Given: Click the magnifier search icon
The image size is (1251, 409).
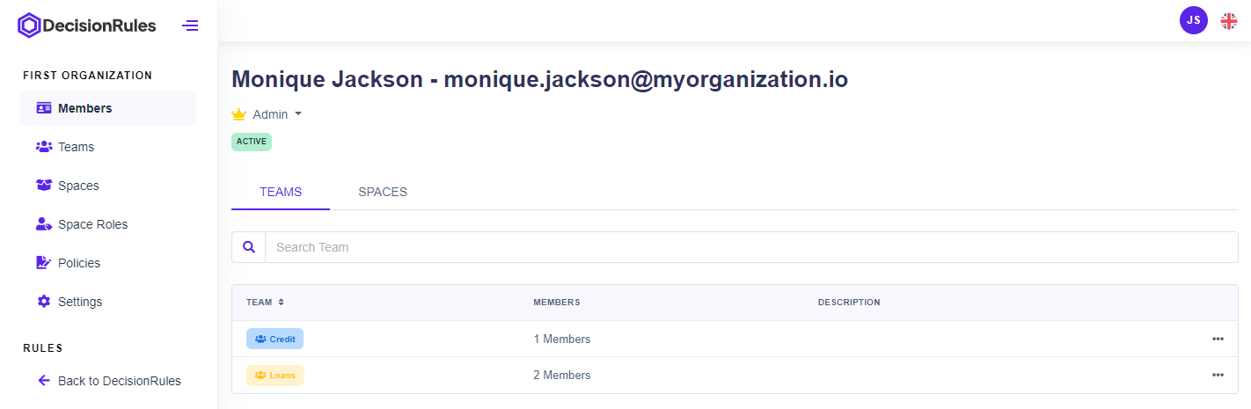Looking at the screenshot, I should (x=248, y=247).
